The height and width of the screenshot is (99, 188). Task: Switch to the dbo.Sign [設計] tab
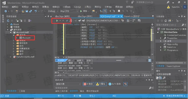(x=85, y=16)
